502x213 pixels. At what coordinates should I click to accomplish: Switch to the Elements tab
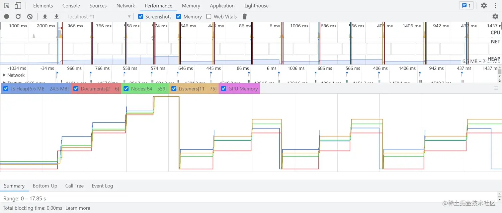pos(43,6)
